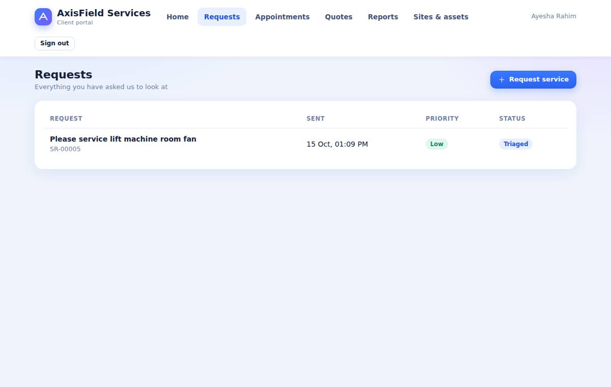
Task: Open the Home page
Action: point(178,17)
